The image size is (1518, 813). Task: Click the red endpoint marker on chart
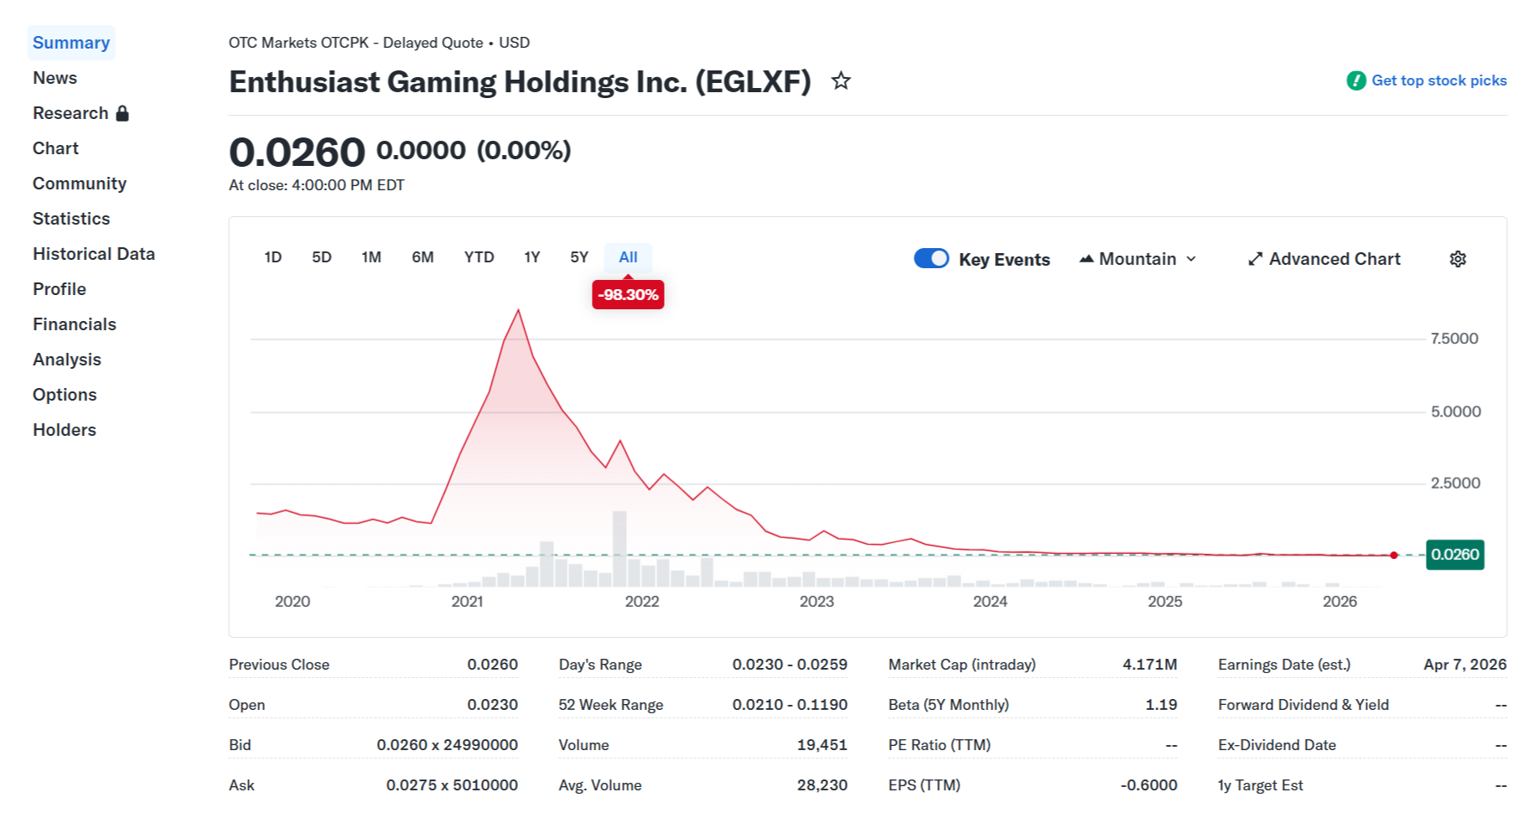(x=1394, y=555)
